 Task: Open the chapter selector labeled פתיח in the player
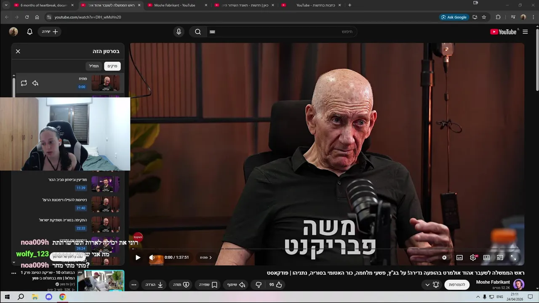[x=206, y=258]
